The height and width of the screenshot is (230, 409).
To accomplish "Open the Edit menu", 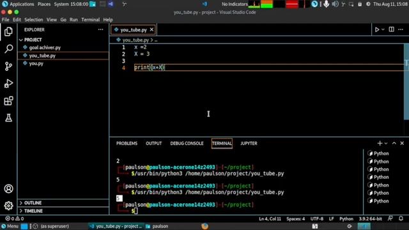I will point(17,20).
